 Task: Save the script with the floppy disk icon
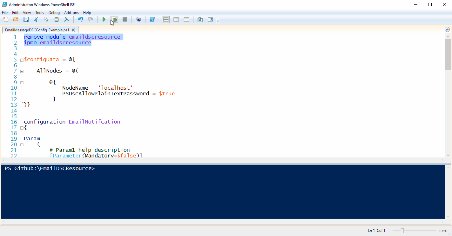pyautogui.click(x=26, y=20)
